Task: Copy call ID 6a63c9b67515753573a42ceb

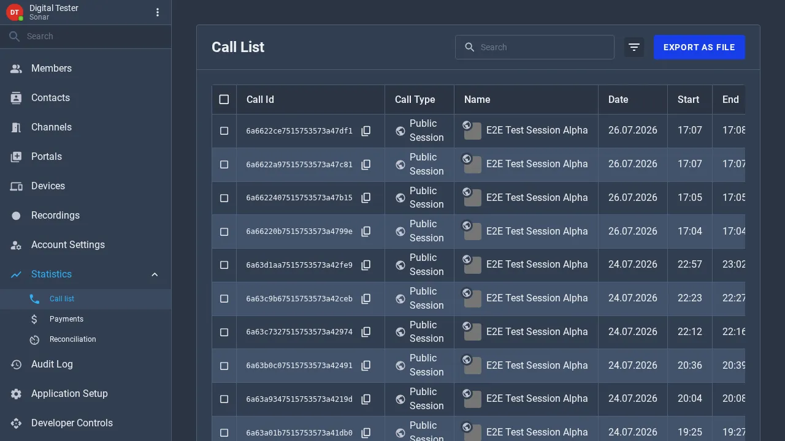Action: [366, 299]
